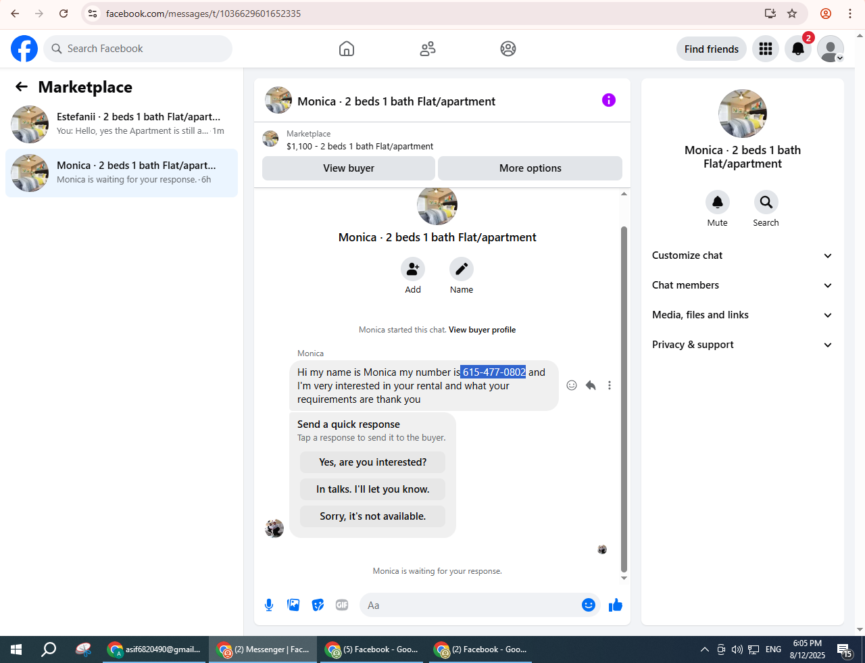Click the Find friends button

712,49
